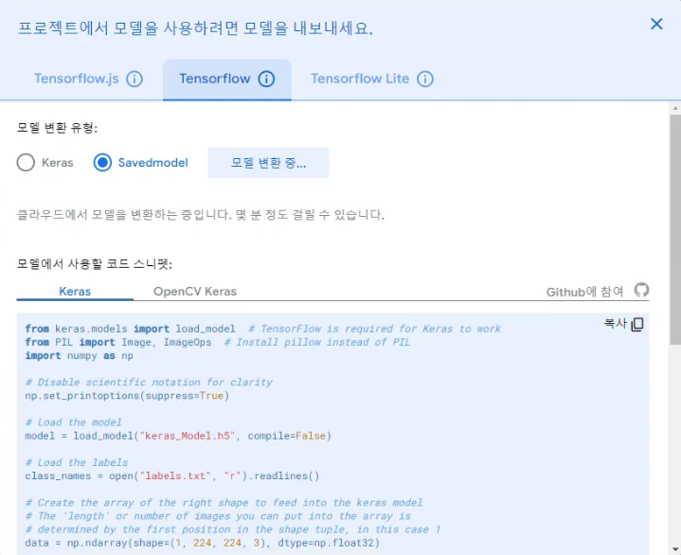
Task: Click the cloud conversion status message
Action: 200,214
